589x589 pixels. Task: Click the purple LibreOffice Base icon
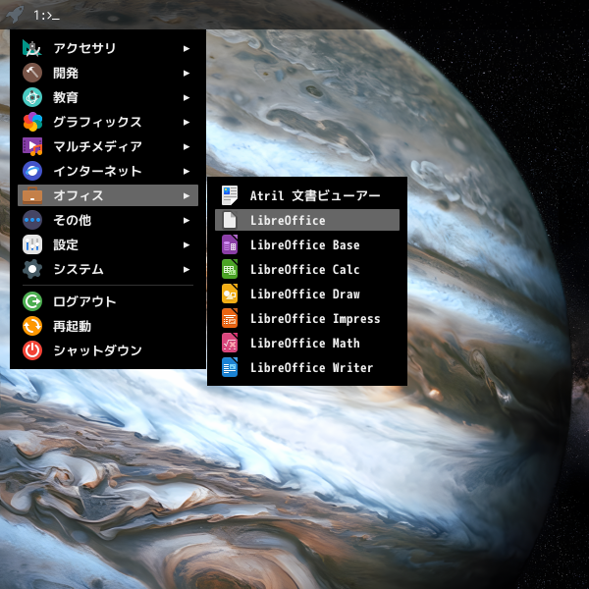[x=230, y=244]
